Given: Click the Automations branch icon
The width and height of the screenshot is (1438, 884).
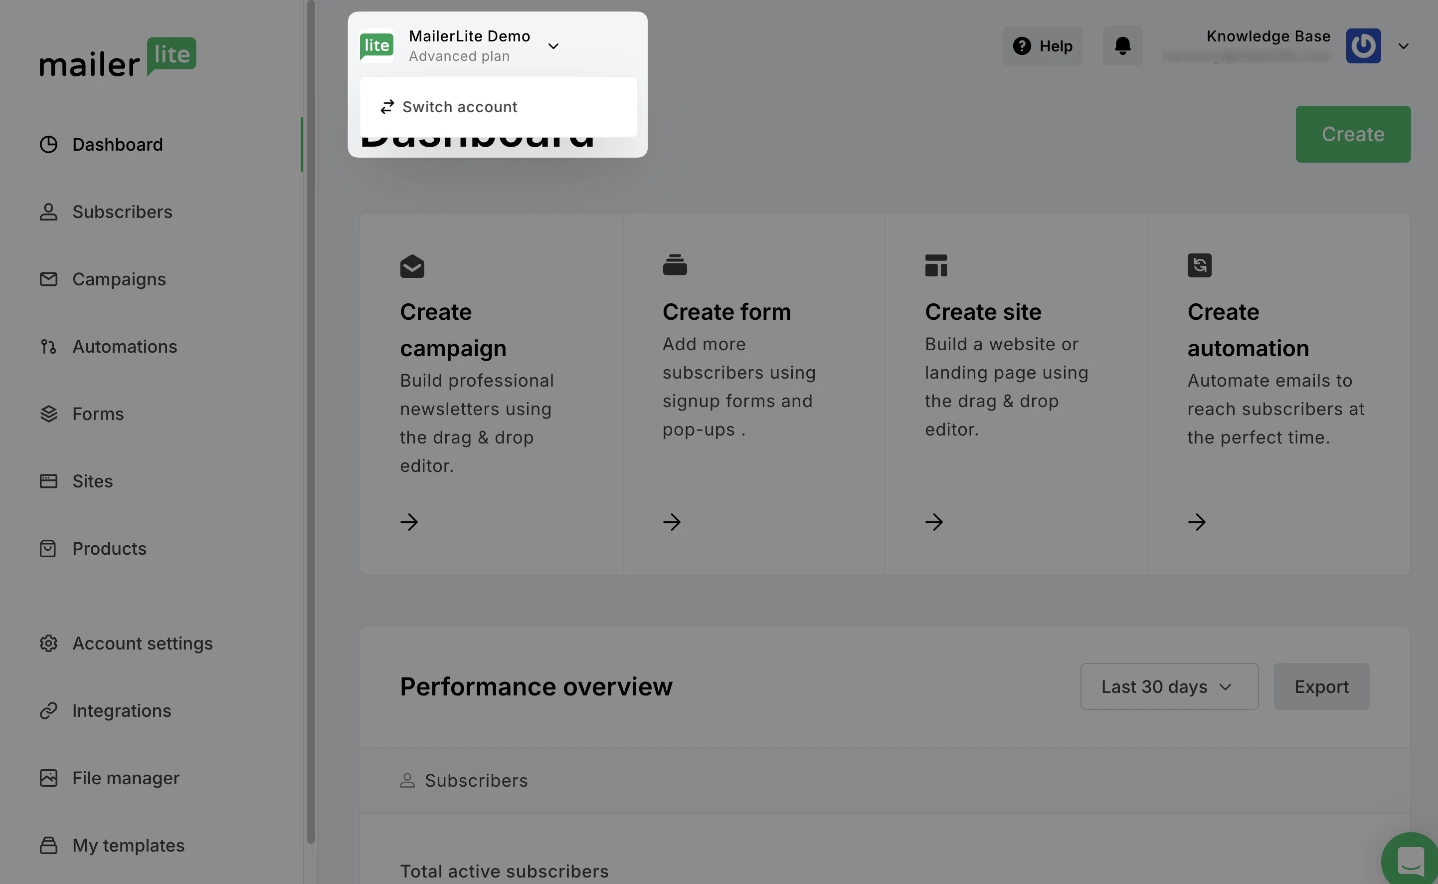Looking at the screenshot, I should coord(48,347).
